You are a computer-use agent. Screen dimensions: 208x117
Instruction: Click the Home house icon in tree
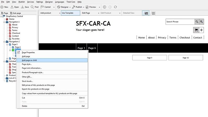(7, 19)
